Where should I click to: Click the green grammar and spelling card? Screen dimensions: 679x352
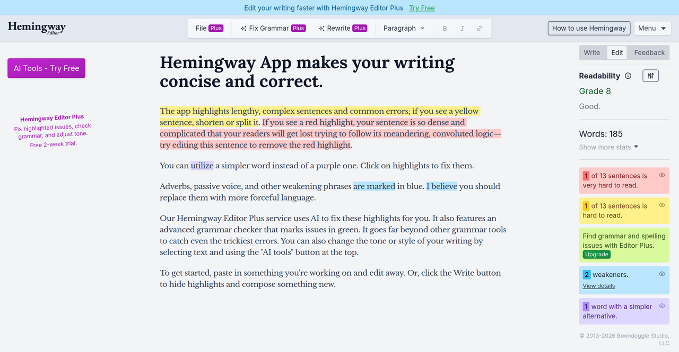tap(624, 245)
